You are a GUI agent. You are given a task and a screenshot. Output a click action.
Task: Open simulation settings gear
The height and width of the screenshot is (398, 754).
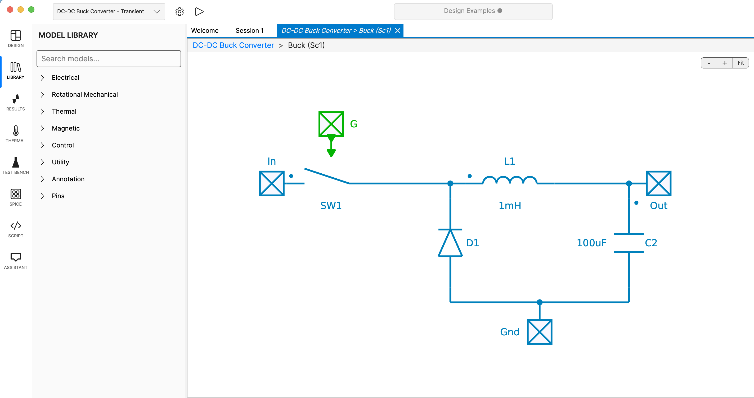tap(179, 12)
